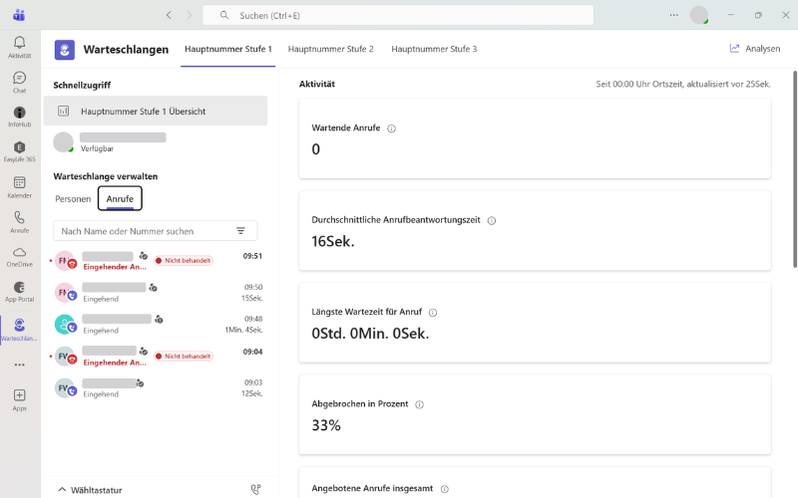Viewport: 798px width, 498px height.
Task: Open incoming call entry from 09:50
Action: [x=157, y=293]
